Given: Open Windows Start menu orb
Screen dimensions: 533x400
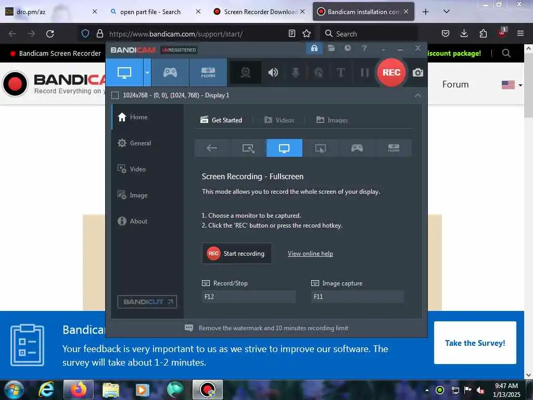Looking at the screenshot, I should (14, 390).
